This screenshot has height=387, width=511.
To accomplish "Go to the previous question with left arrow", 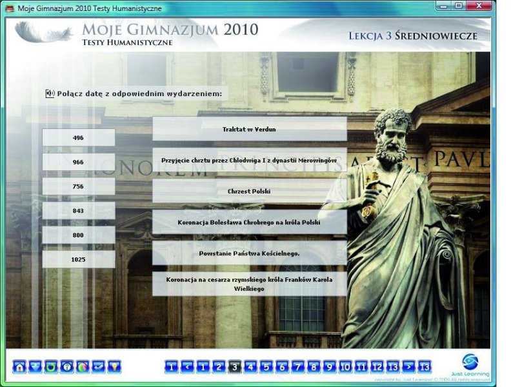I will point(187,367).
